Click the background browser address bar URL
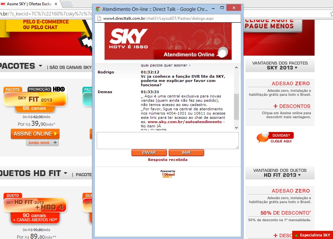Screen dimensions: 333x239 (x=46, y=14)
